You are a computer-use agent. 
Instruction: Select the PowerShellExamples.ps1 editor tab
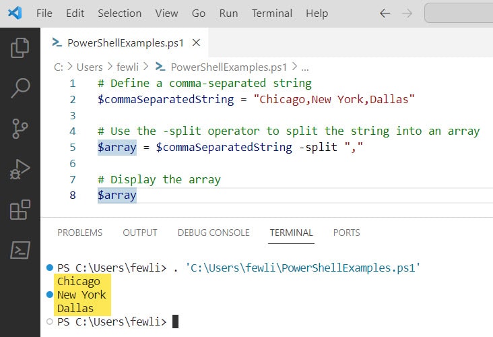125,42
